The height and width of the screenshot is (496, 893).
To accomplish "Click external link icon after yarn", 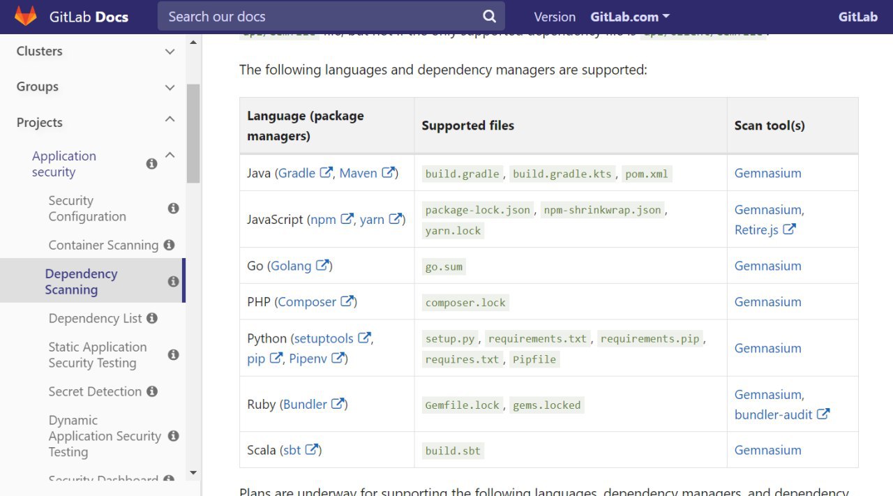I will [x=395, y=219].
